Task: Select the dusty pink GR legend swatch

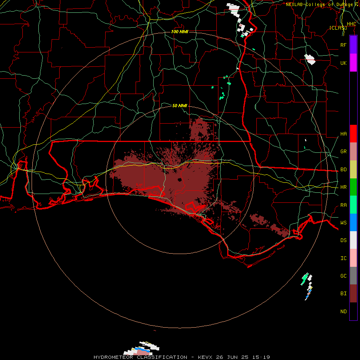Action: (x=353, y=152)
